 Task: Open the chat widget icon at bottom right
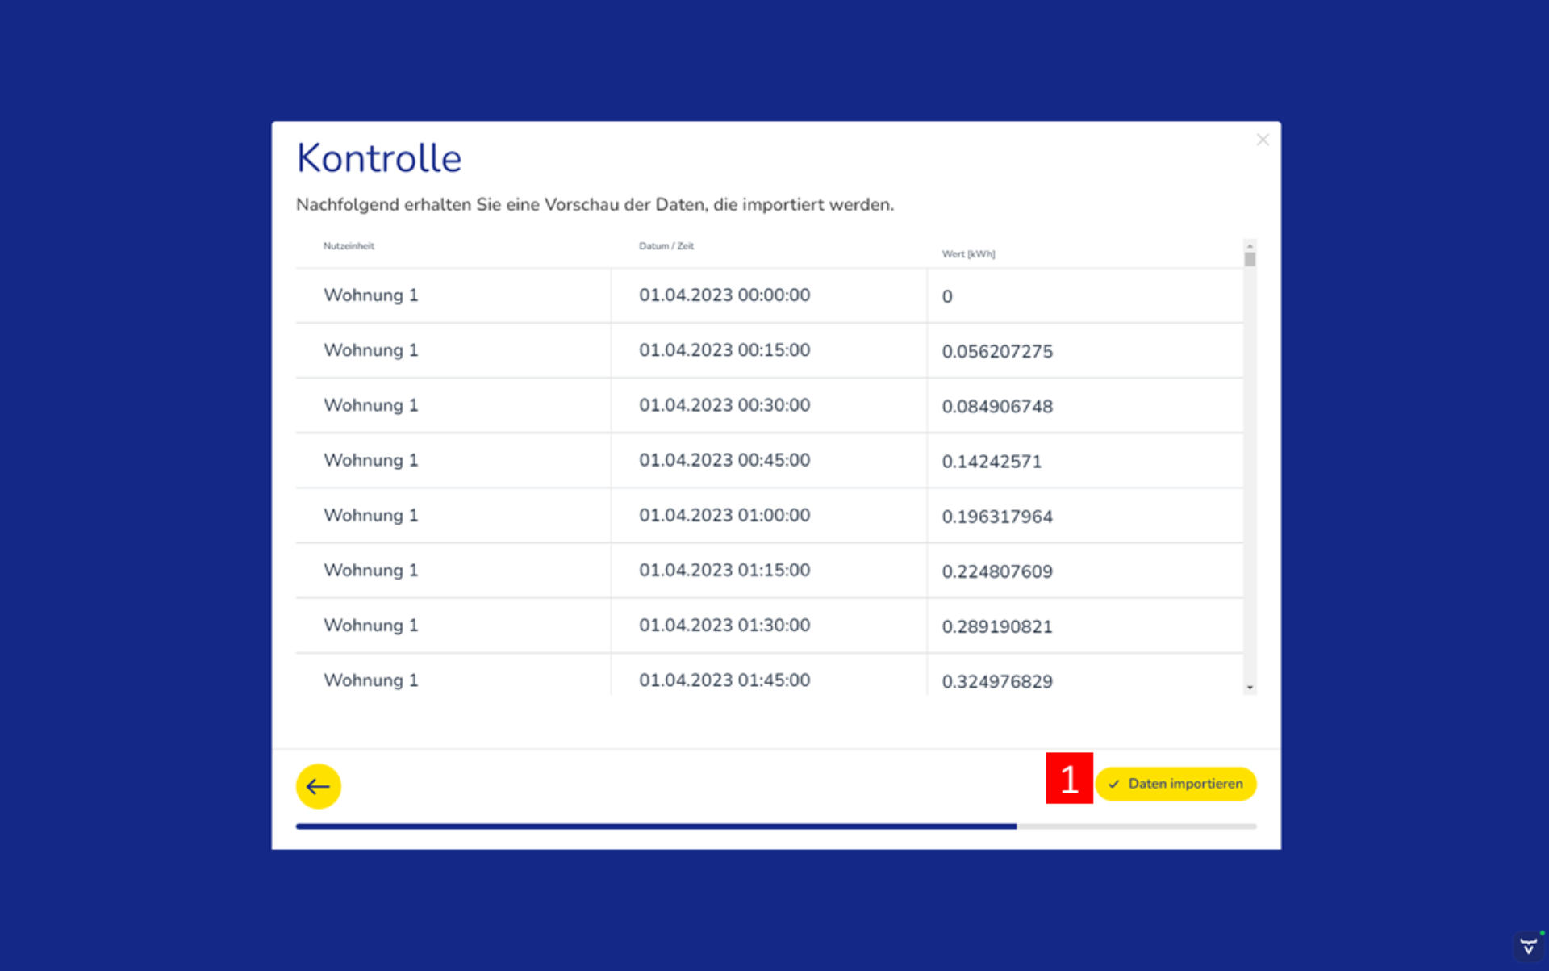coord(1529,946)
